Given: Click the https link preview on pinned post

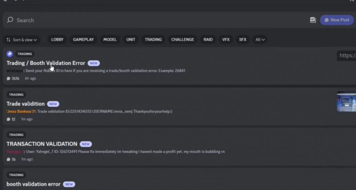Looking at the screenshot, I should pyautogui.click(x=347, y=55).
